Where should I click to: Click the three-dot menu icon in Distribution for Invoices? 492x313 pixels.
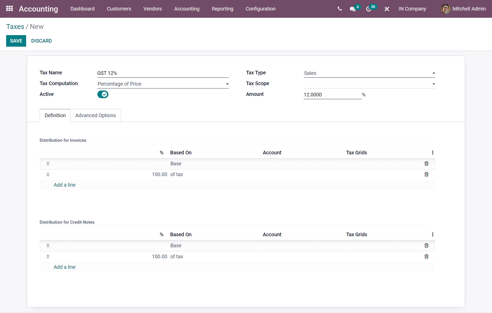tap(433, 152)
